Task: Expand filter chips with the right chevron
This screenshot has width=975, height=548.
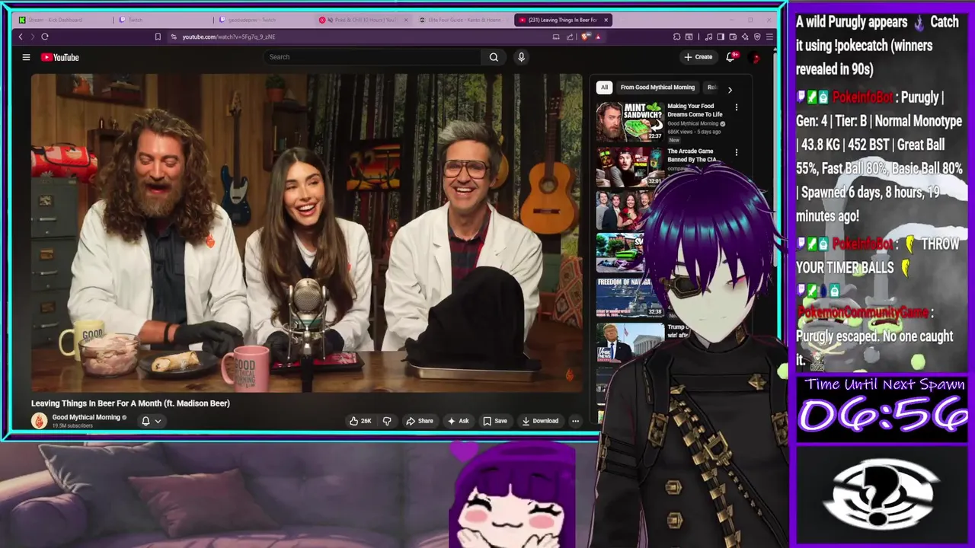Action: point(730,90)
